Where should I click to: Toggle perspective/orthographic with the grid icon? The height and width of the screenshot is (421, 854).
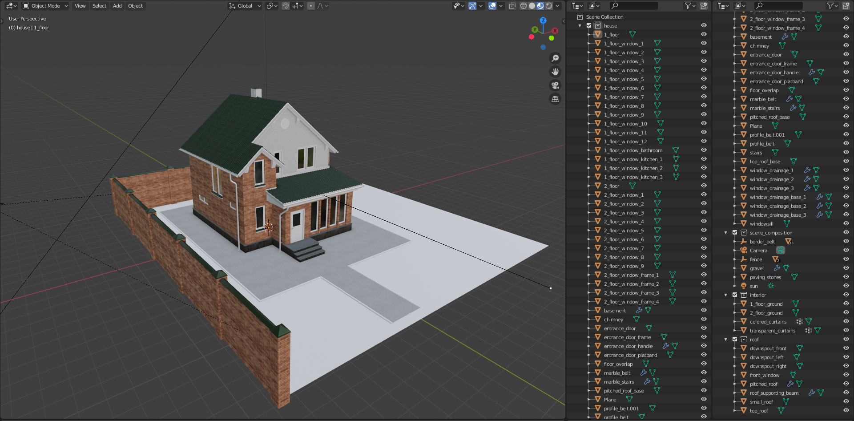coord(555,99)
